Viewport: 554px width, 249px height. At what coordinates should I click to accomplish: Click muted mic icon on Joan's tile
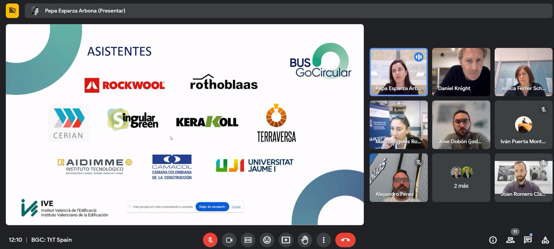pos(544,162)
